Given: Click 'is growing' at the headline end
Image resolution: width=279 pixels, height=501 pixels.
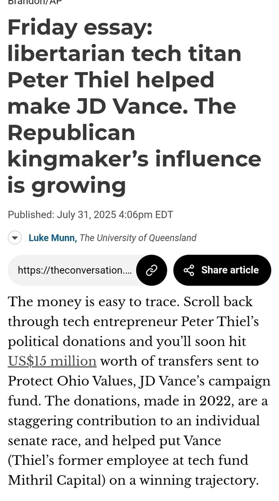Looking at the screenshot, I should (x=66, y=186).
